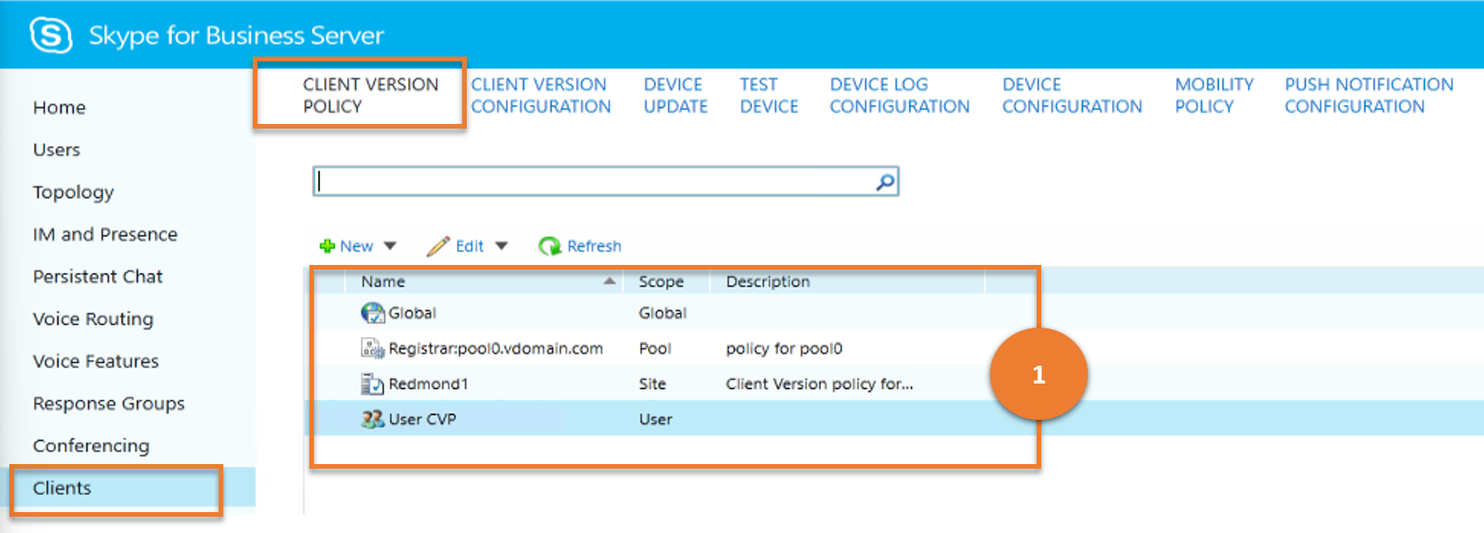This screenshot has height=533, width=1484.
Task: Open Response Groups section
Action: point(109,404)
